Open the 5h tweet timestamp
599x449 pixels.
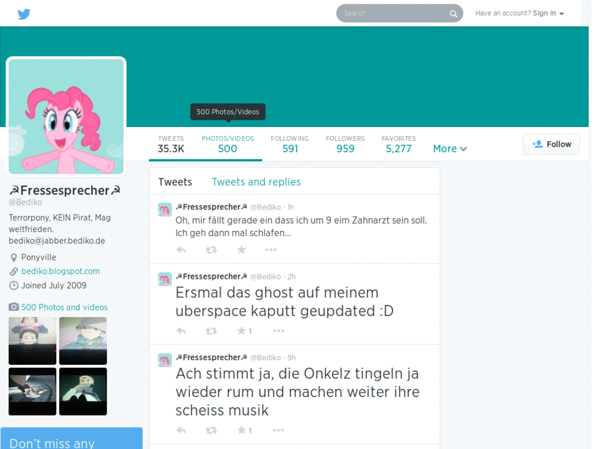[x=291, y=357]
